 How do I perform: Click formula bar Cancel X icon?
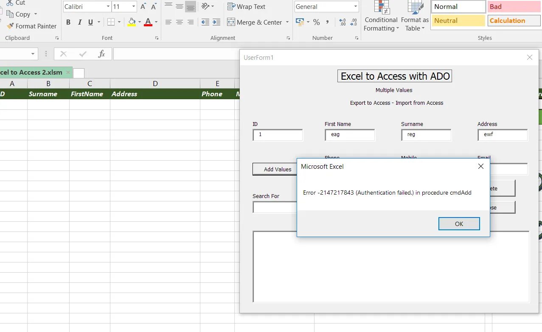tap(64, 54)
